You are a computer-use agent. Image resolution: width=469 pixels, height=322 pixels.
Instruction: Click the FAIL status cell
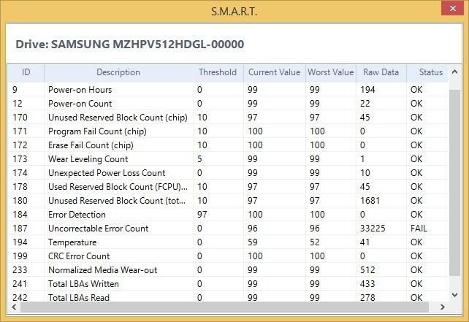(x=419, y=229)
